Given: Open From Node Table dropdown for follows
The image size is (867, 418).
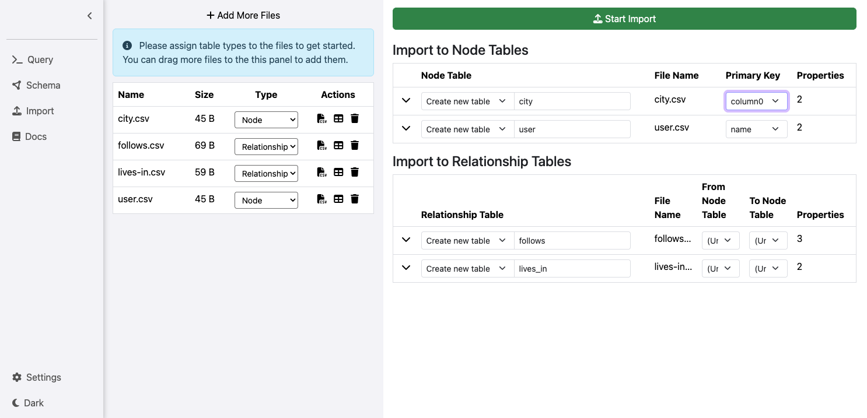Looking at the screenshot, I should [x=720, y=241].
